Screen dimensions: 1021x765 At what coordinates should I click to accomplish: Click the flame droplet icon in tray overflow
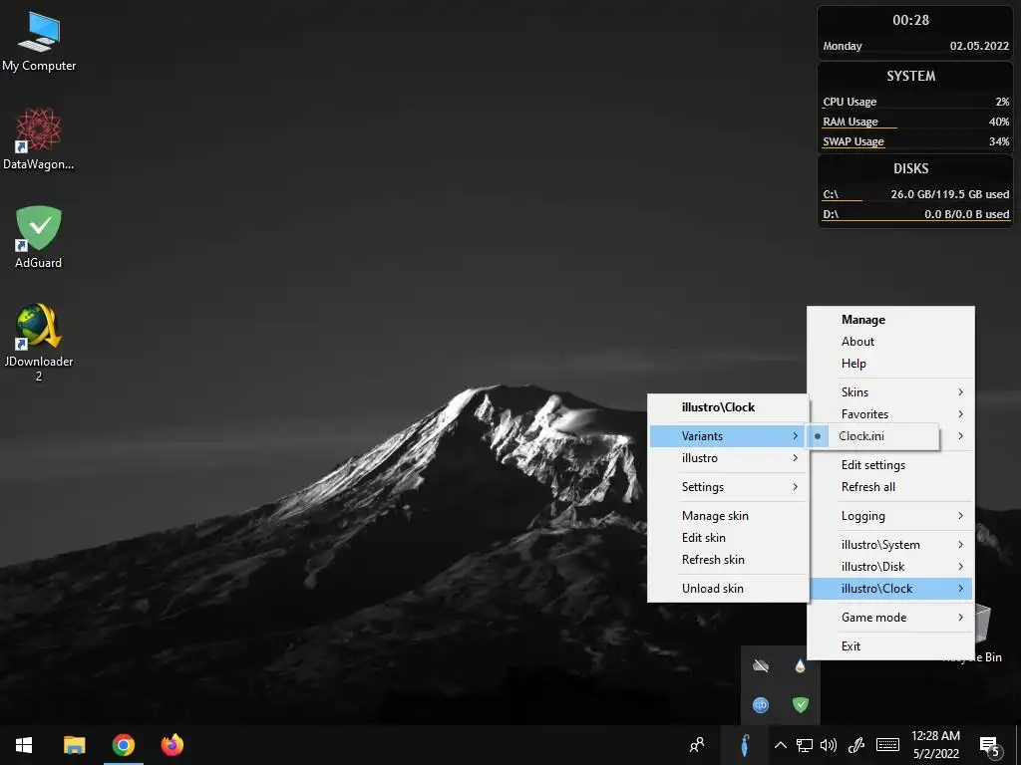point(801,665)
